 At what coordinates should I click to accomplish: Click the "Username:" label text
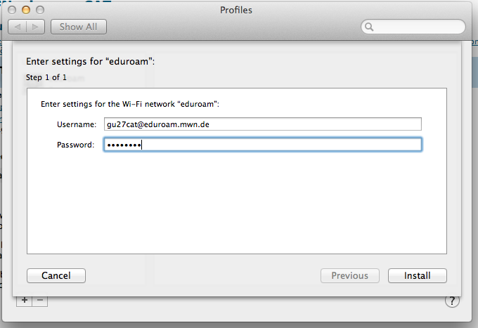[76, 124]
